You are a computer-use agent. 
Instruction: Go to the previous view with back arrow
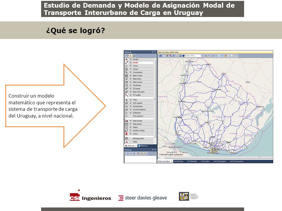pos(213,56)
